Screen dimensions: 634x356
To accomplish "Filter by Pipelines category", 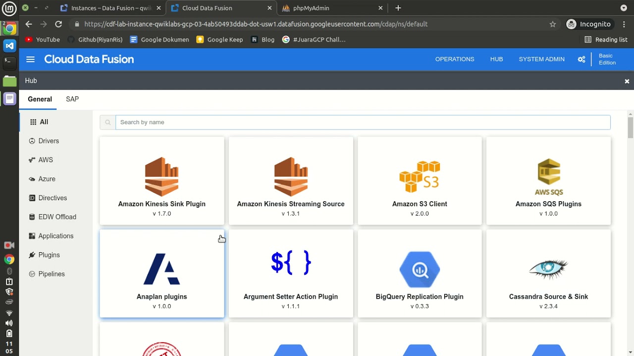I will (52, 274).
